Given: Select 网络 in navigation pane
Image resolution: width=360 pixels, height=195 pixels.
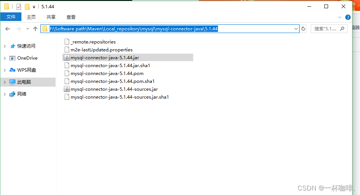Looking at the screenshot, I should (22, 94).
